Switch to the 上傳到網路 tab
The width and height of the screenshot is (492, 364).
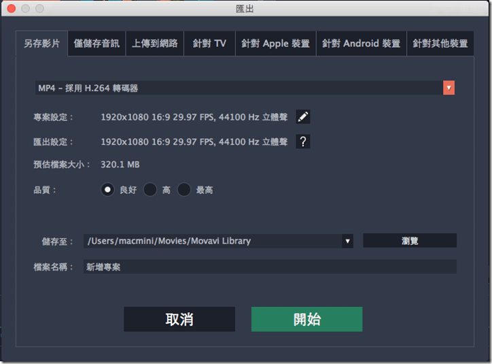coord(155,44)
